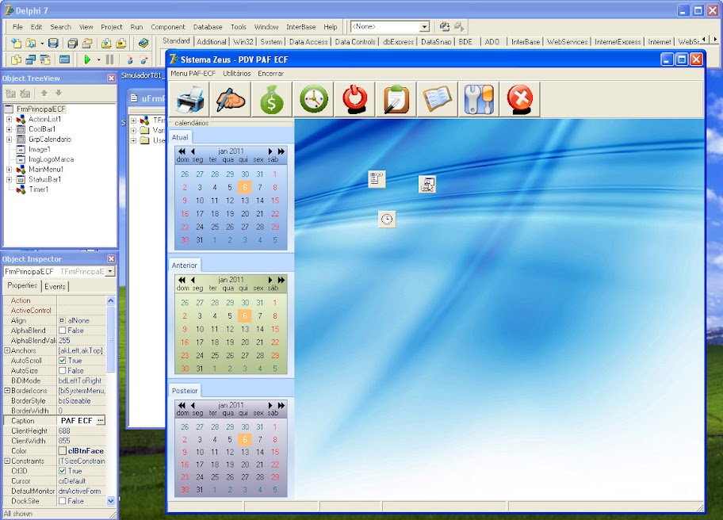Viewport: 723px width, 520px height.
Task: Jump to next year in Posteior calendar
Action: 281,405
